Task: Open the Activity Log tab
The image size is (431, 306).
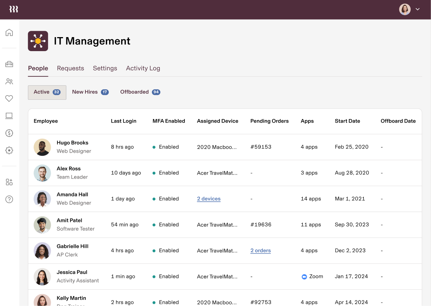Action: (143, 68)
